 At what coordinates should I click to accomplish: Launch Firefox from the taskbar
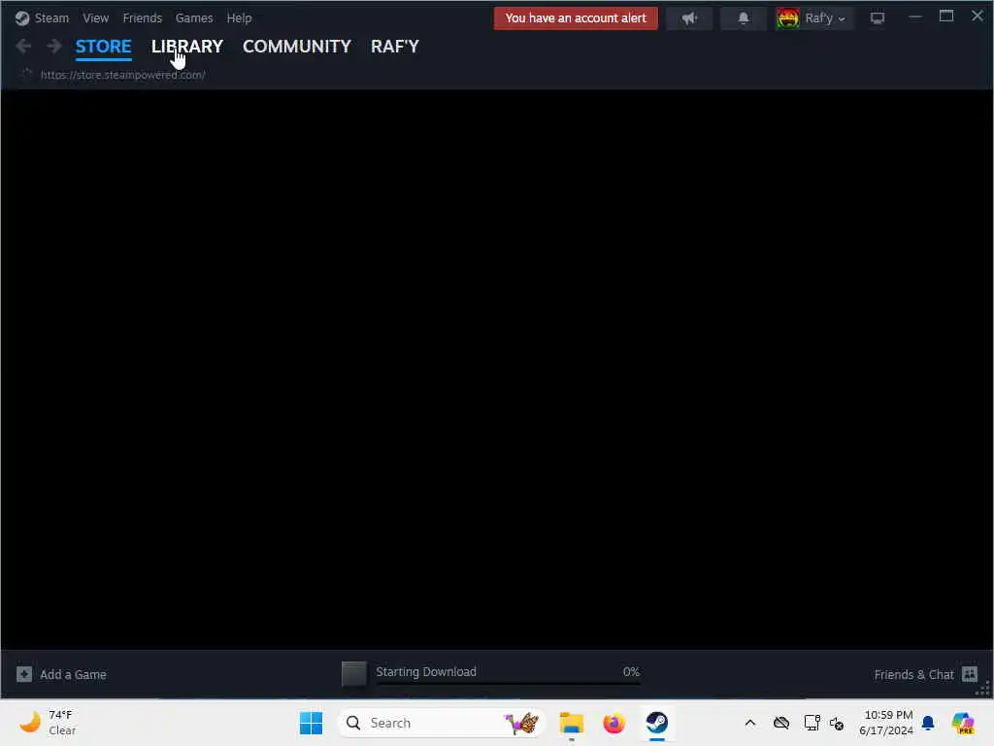click(613, 723)
